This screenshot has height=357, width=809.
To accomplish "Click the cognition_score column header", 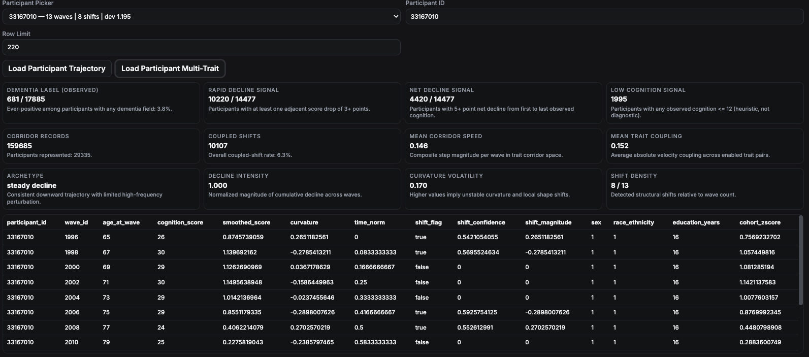I will [x=180, y=222].
